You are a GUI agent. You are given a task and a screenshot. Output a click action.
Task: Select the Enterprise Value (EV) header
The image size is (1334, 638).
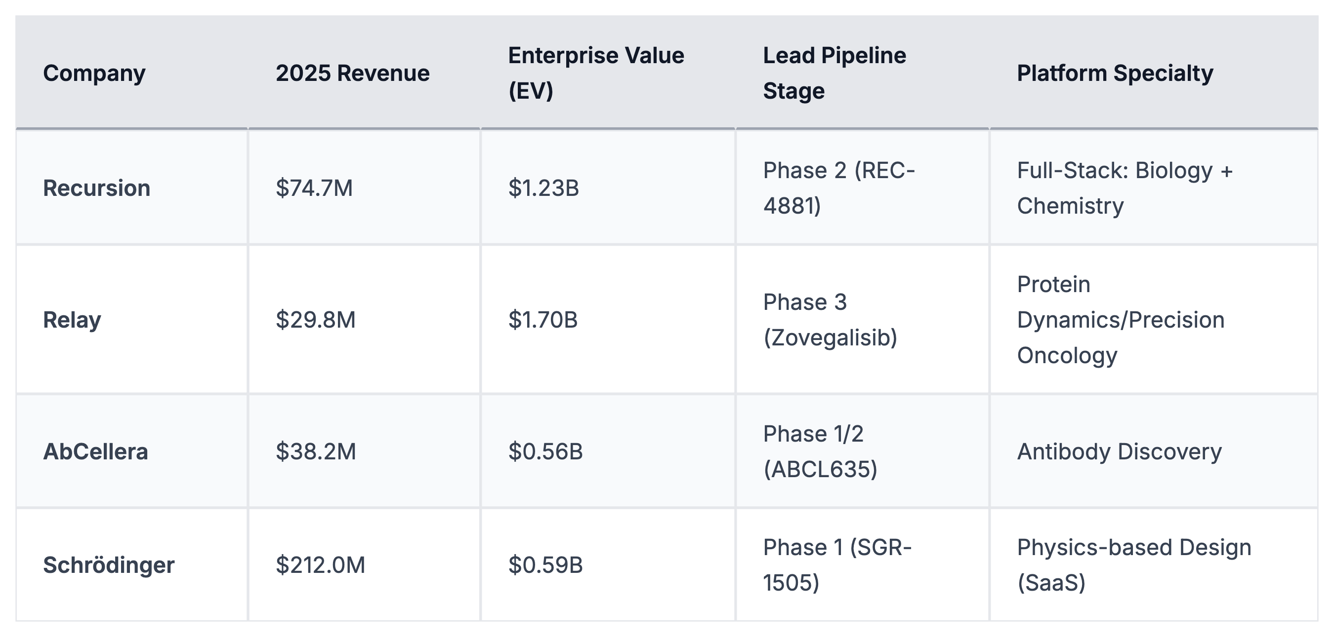tap(595, 73)
